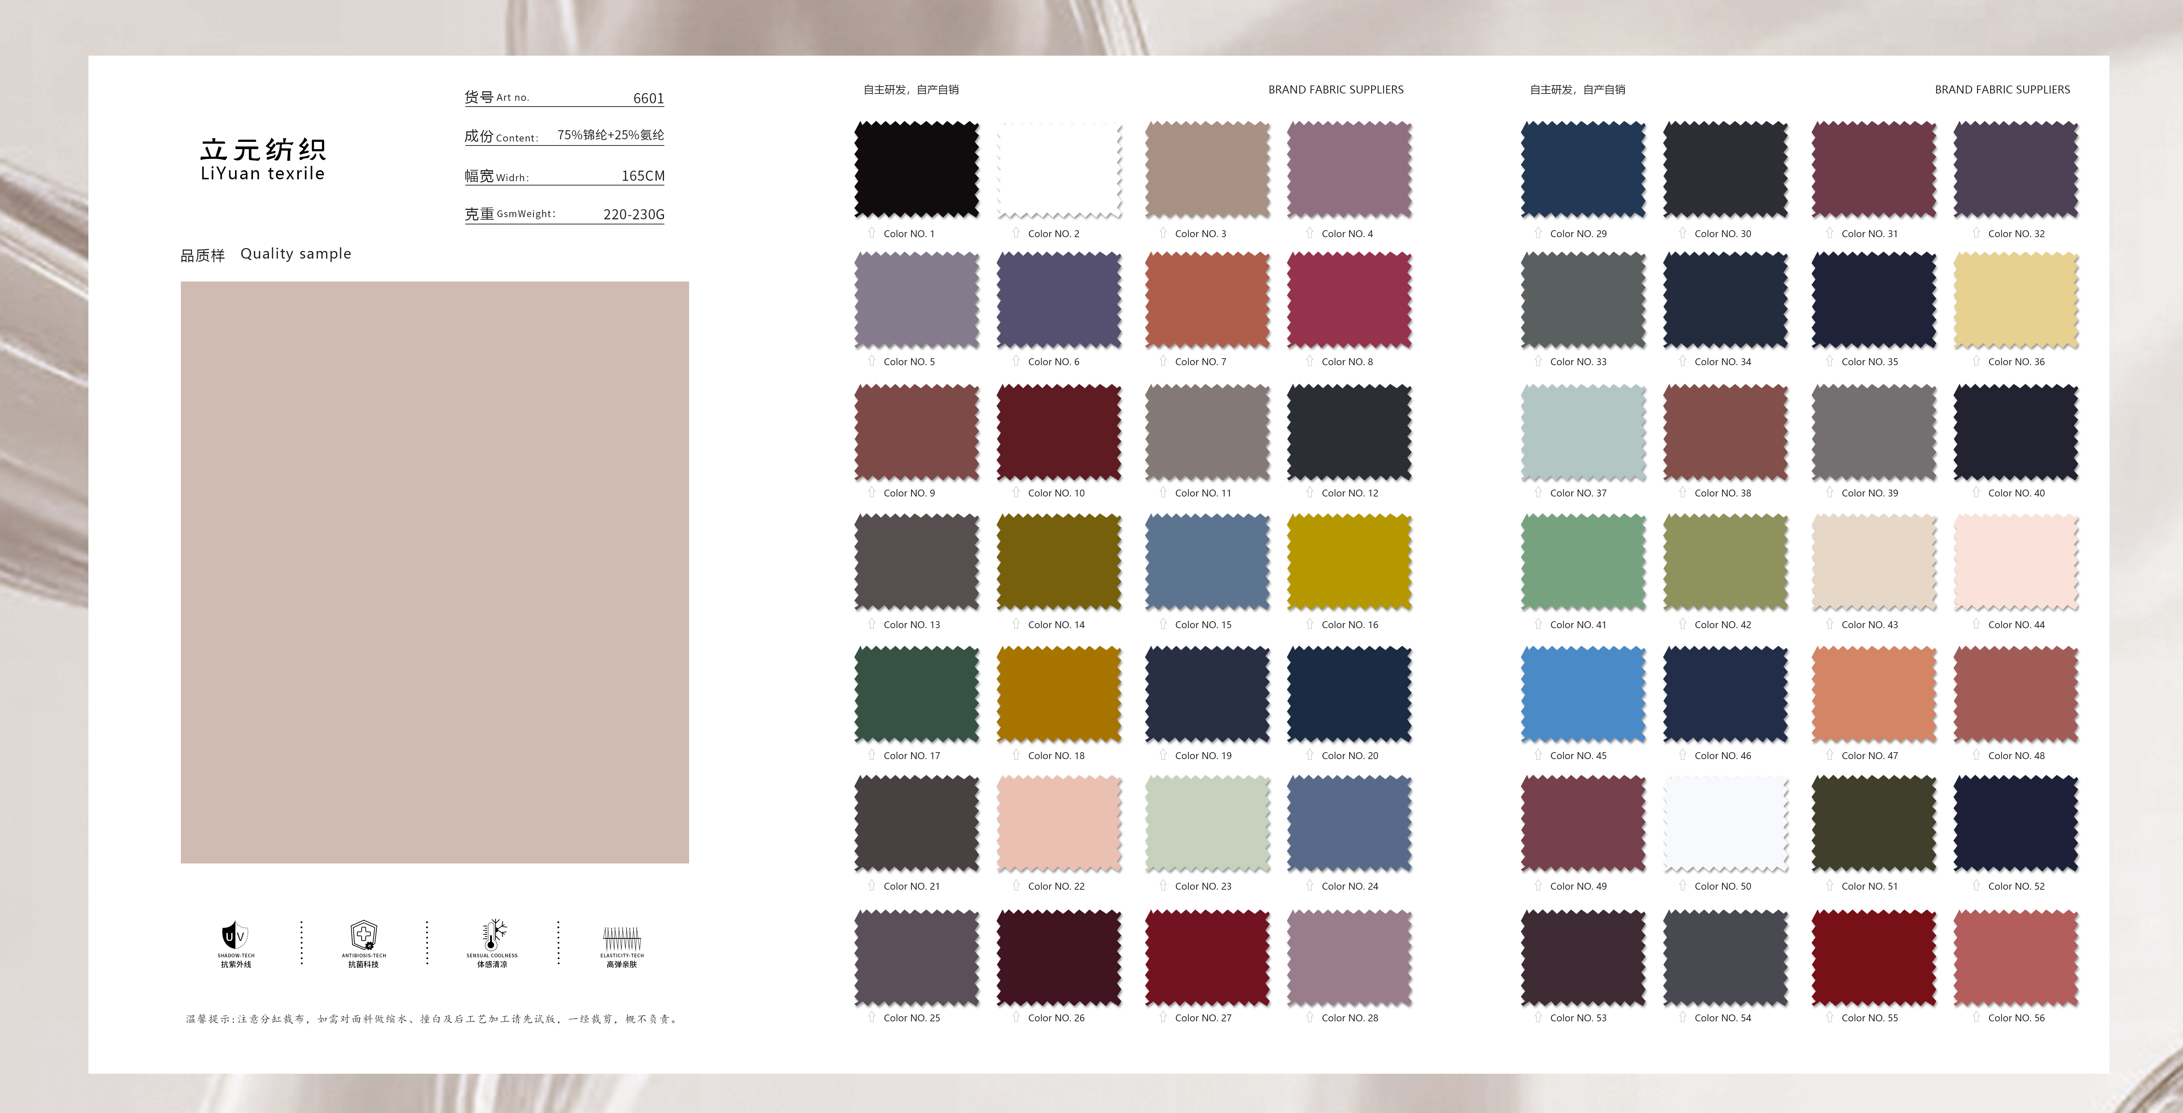Image resolution: width=2183 pixels, height=1113 pixels.
Task: Click the arrow icon beside Color NO. 16
Action: coord(1309,624)
